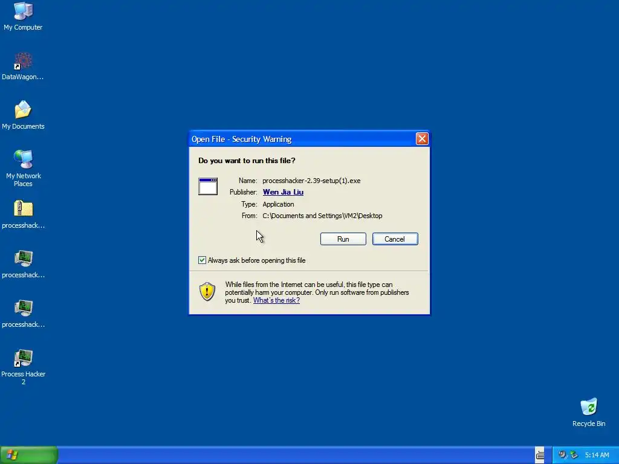The image size is (619, 464).
Task: Select the My Network Places icon
Action: [23, 168]
